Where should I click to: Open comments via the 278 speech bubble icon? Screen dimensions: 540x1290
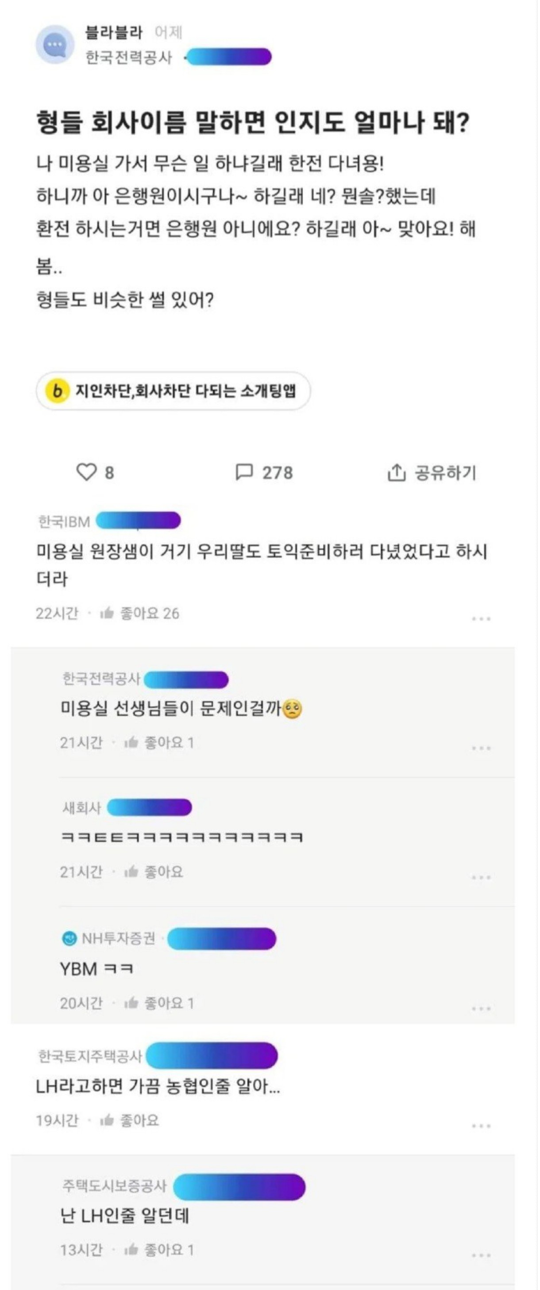[244, 472]
